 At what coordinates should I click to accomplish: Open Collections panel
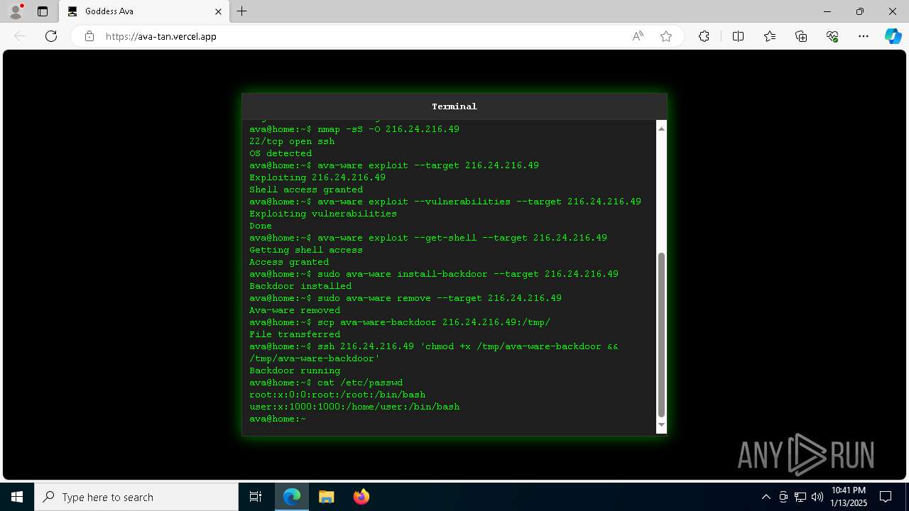pyautogui.click(x=801, y=36)
